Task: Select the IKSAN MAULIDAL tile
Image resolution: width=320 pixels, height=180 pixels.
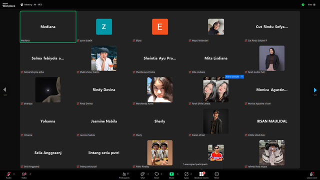Action: pos(272,121)
